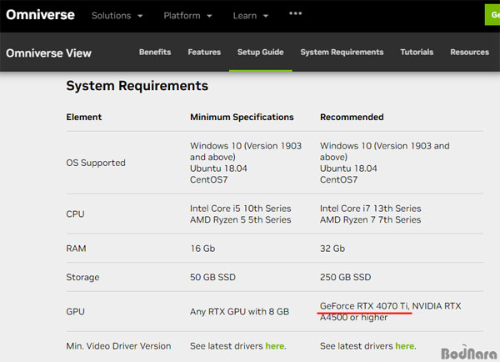Click 'Intel Core i7 13th Series' text
This screenshot has height=362, width=500.
pyautogui.click(x=371, y=209)
